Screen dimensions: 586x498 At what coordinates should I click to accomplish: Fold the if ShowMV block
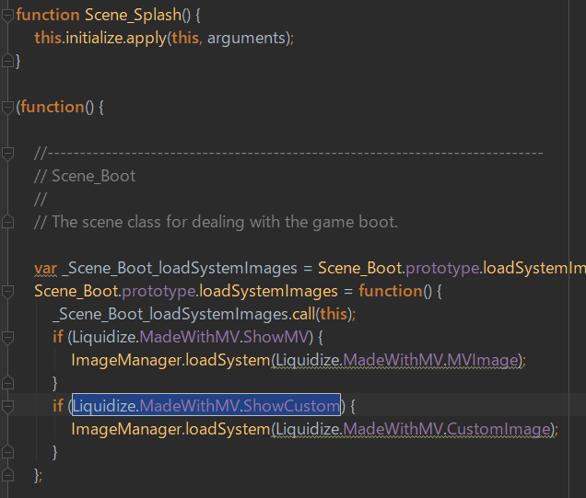[x=7, y=337]
